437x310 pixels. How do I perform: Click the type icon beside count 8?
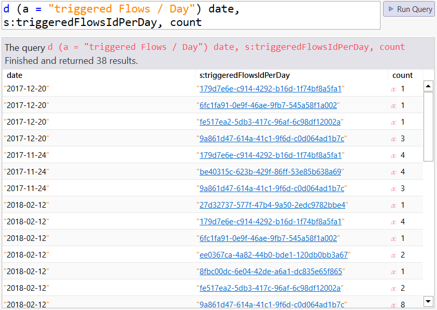(393, 305)
